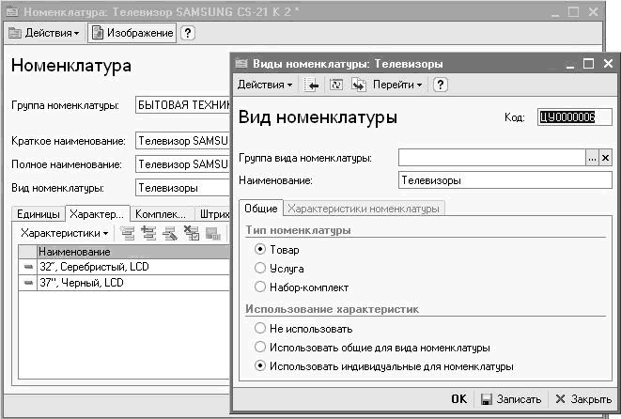Switch to Характеристики номенклатуры tab

(364, 209)
